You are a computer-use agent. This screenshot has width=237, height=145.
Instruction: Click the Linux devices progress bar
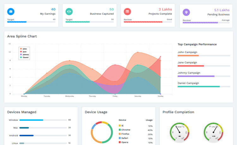coord(43,143)
